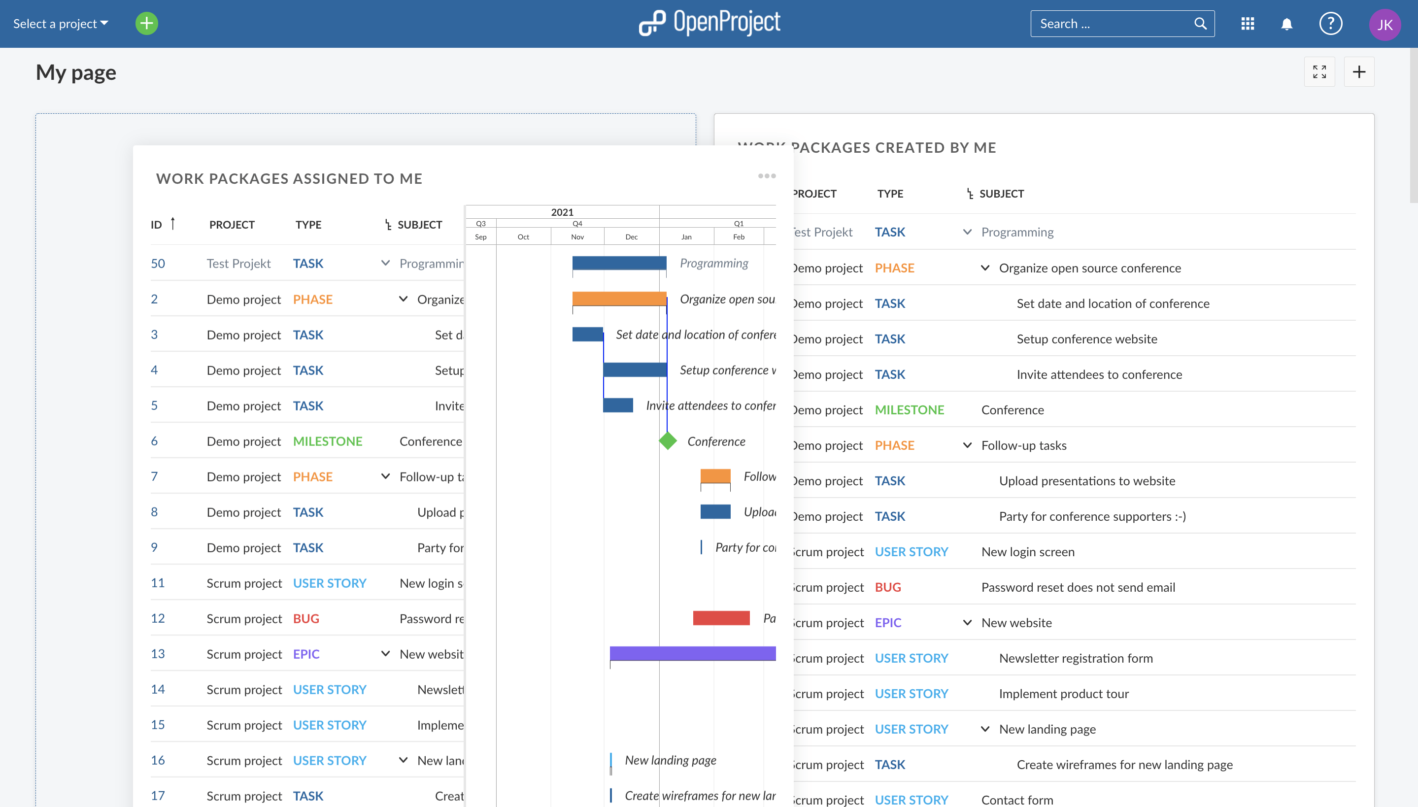The width and height of the screenshot is (1418, 807).
Task: Open work package ID 17
Action: (x=158, y=795)
